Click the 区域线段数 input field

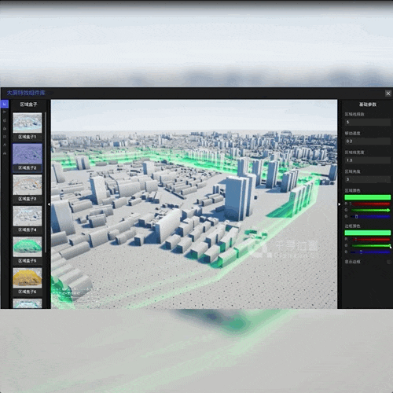click(x=368, y=122)
